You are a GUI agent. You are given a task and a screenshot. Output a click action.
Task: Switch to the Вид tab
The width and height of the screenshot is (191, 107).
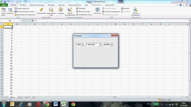[x=86, y=5]
